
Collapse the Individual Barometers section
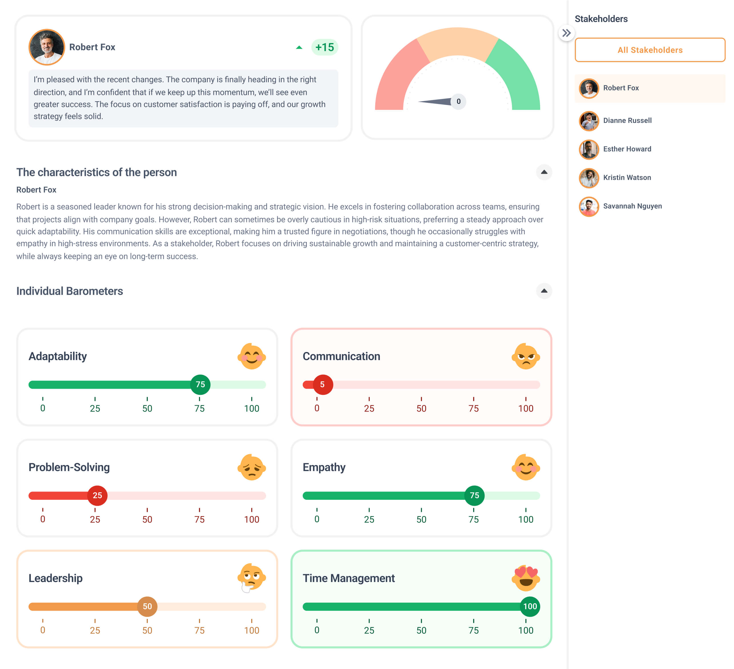[x=544, y=291]
